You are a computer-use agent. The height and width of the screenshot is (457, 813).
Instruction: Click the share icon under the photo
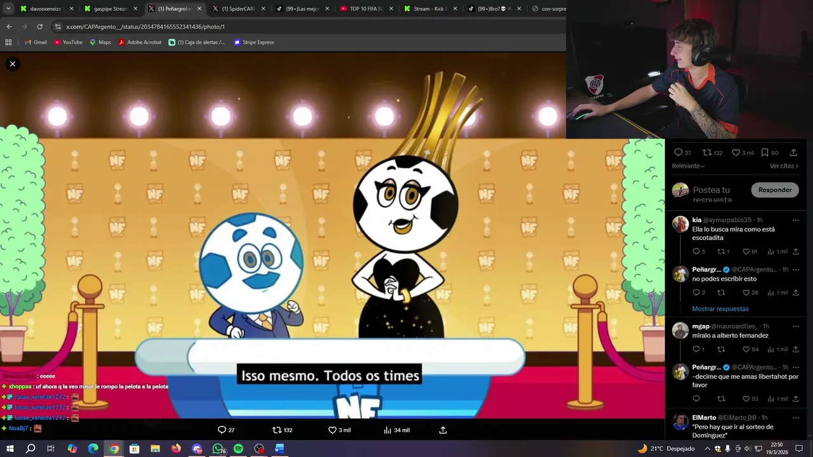pyautogui.click(x=443, y=430)
